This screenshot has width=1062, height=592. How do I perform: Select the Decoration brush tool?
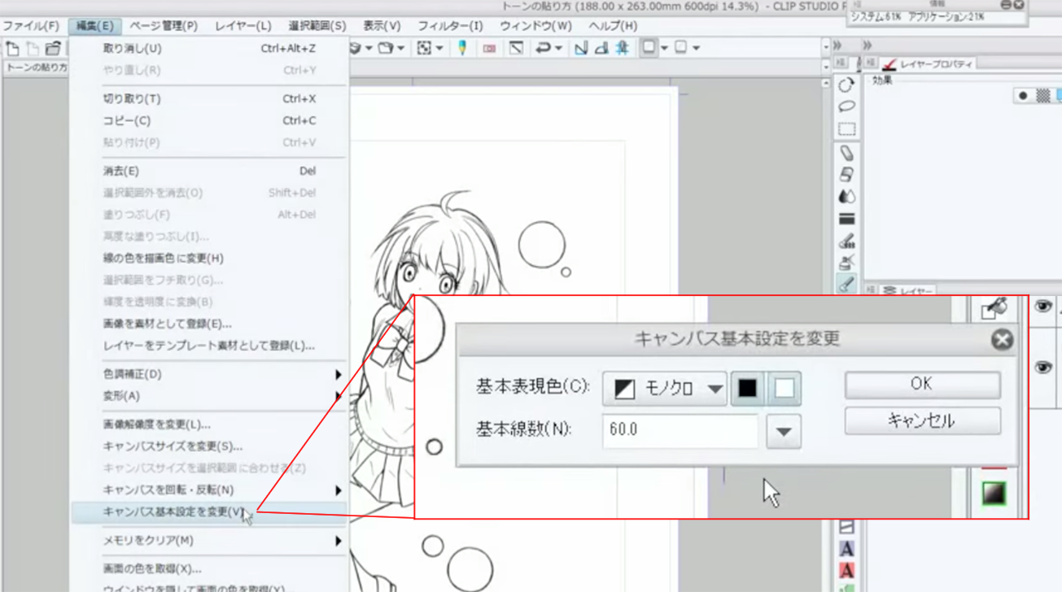point(846,241)
